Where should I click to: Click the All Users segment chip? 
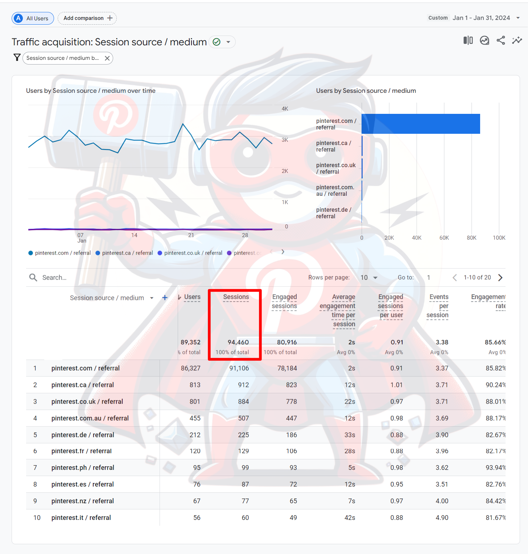tap(33, 18)
